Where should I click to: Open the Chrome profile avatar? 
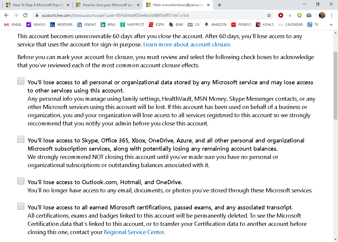tap(322, 15)
